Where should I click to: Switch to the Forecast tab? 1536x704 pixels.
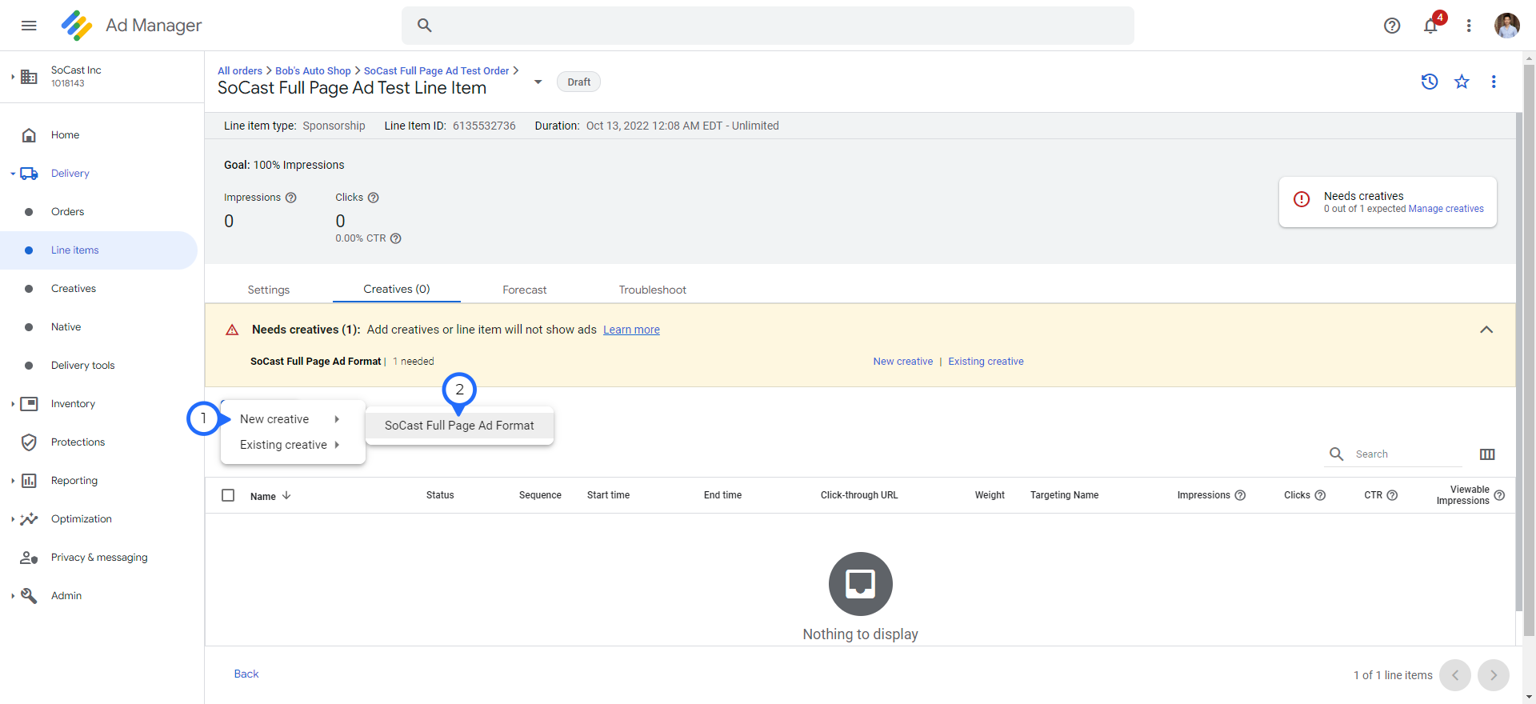[525, 290]
